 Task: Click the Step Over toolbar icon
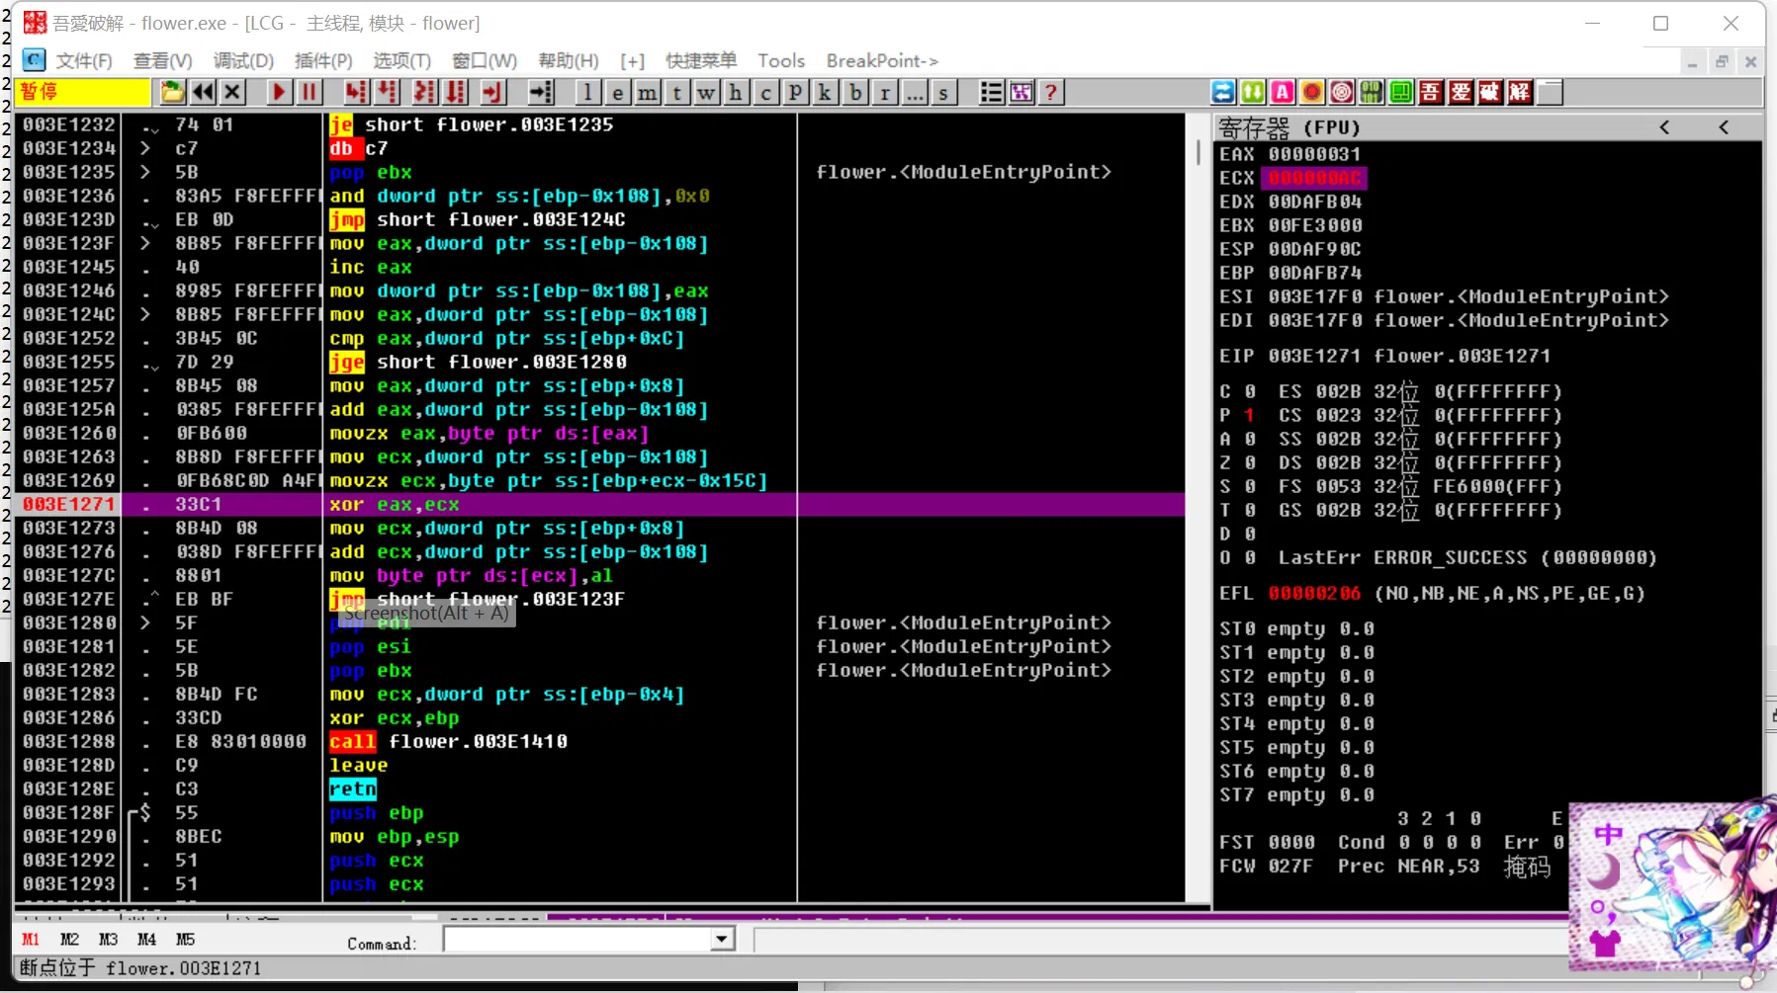pos(387,92)
